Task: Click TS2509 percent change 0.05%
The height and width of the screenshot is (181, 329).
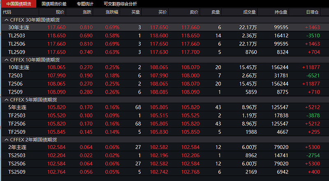Action: 112,172
